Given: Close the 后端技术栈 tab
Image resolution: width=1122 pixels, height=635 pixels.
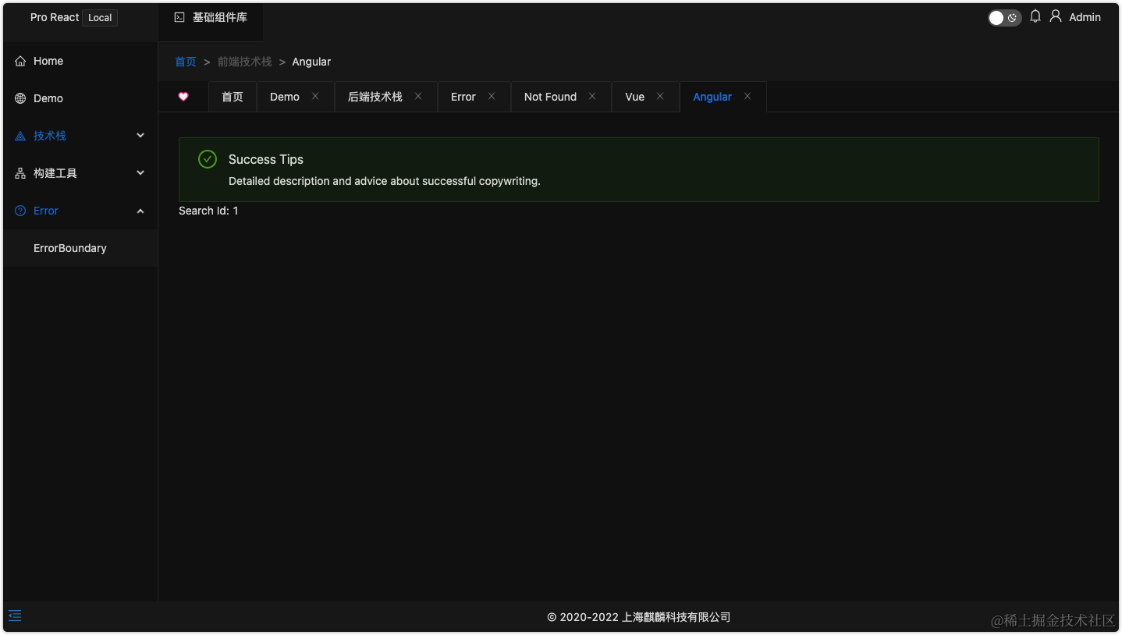Looking at the screenshot, I should pyautogui.click(x=418, y=96).
